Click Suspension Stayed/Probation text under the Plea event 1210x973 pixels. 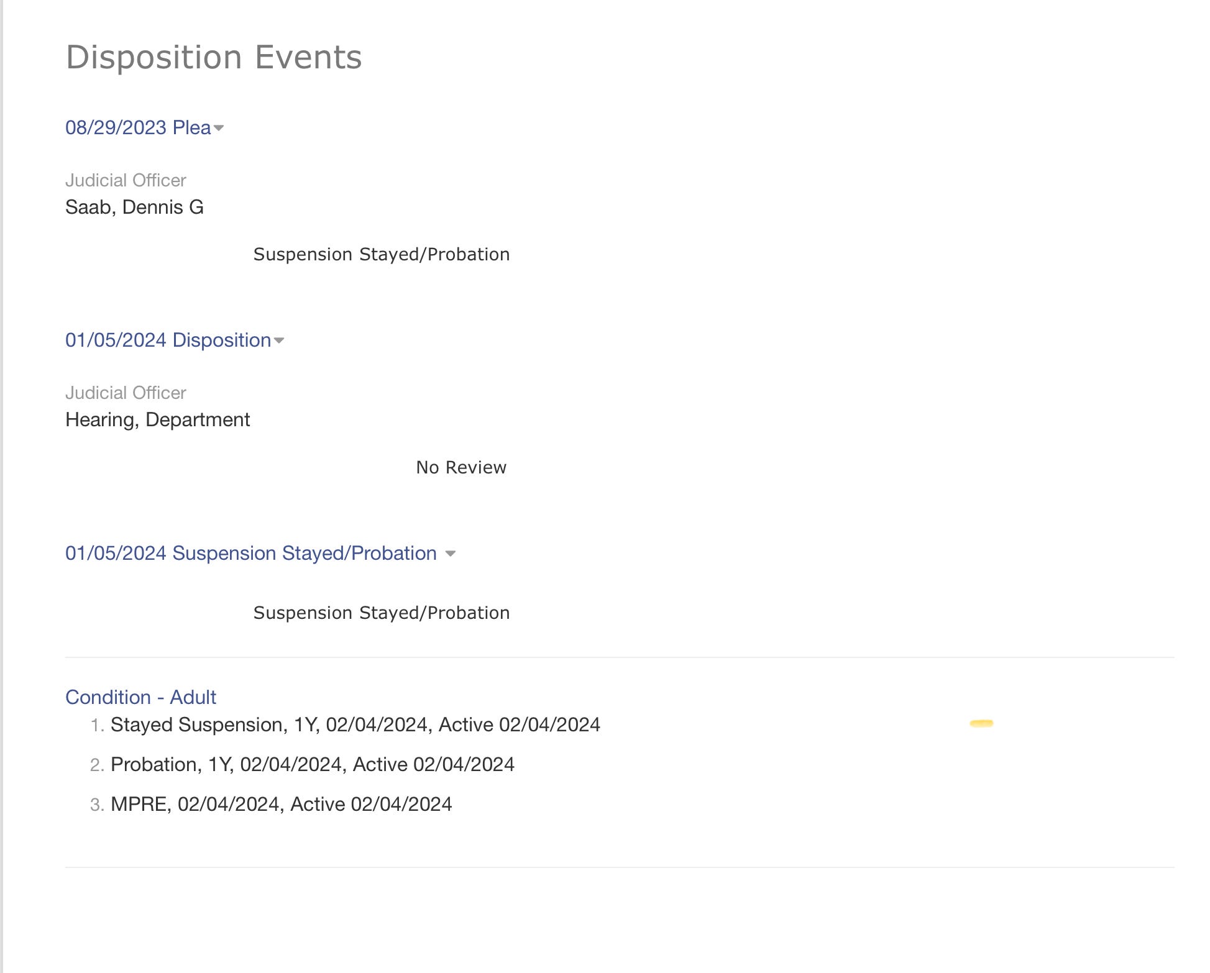[381, 254]
